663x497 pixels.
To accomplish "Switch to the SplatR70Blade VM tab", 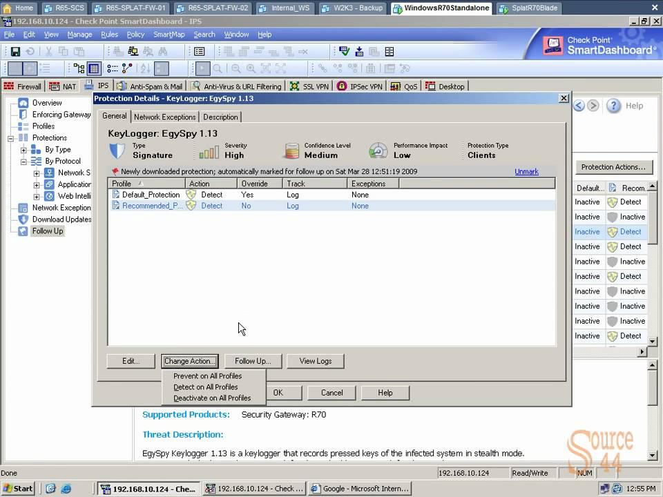I will pyautogui.click(x=528, y=8).
